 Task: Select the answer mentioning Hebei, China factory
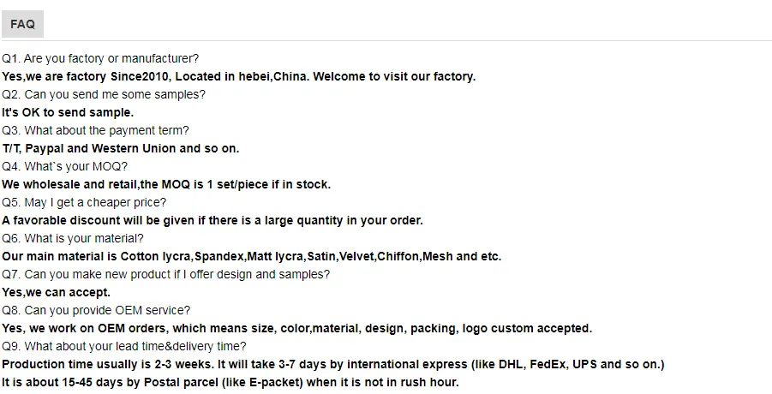coord(238,76)
